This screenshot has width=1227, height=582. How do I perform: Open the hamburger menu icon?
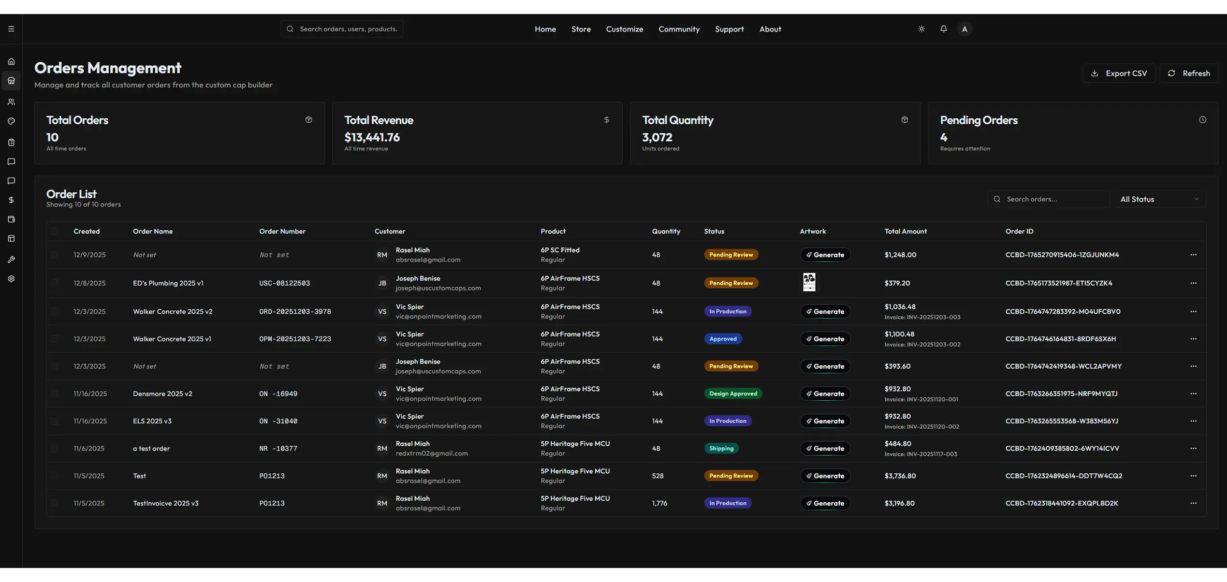click(11, 29)
